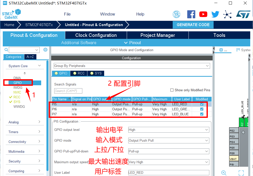Open the Maximum output speed dropdown
The height and width of the screenshot is (176, 253).
[169, 162]
